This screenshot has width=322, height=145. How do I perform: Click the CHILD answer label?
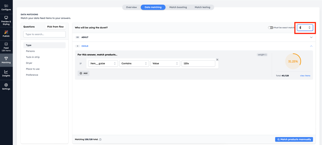tap(85, 46)
